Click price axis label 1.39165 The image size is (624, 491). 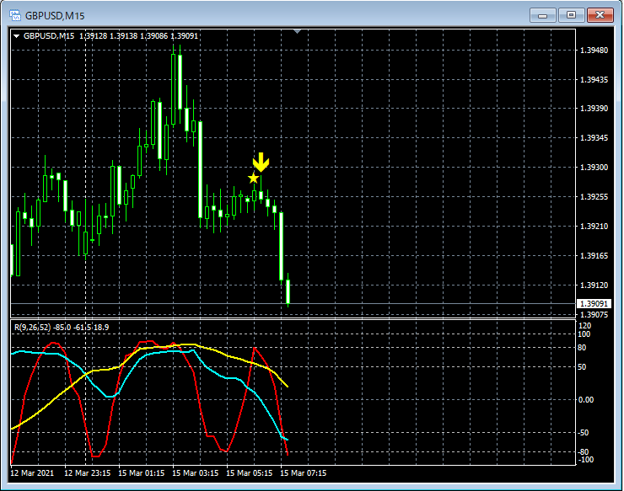pyautogui.click(x=594, y=255)
